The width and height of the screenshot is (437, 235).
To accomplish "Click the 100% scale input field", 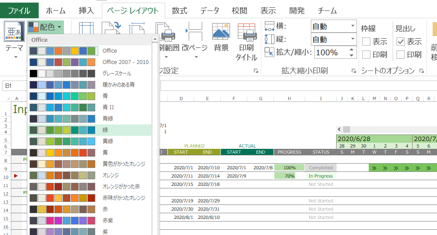I will tap(331, 52).
